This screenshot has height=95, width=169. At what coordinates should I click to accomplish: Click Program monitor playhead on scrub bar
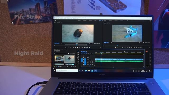pyautogui.click(x=118, y=45)
